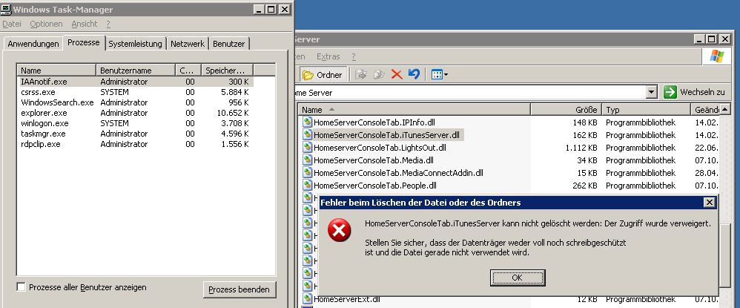Open the Ansicht menu in Task-Manager
The width and height of the screenshot is (740, 308).
coord(85,24)
